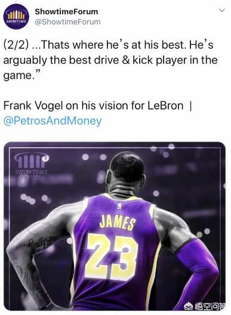Image resolution: width=231 pixels, height=315 pixels.
Task: Click SHOWTIME text under photo watermark logo
Action: coord(32,172)
